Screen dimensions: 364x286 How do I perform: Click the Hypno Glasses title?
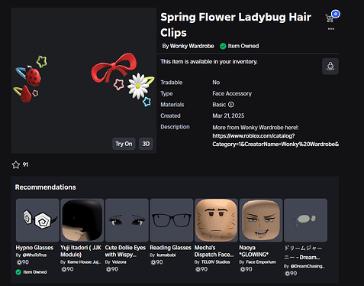[34, 248]
